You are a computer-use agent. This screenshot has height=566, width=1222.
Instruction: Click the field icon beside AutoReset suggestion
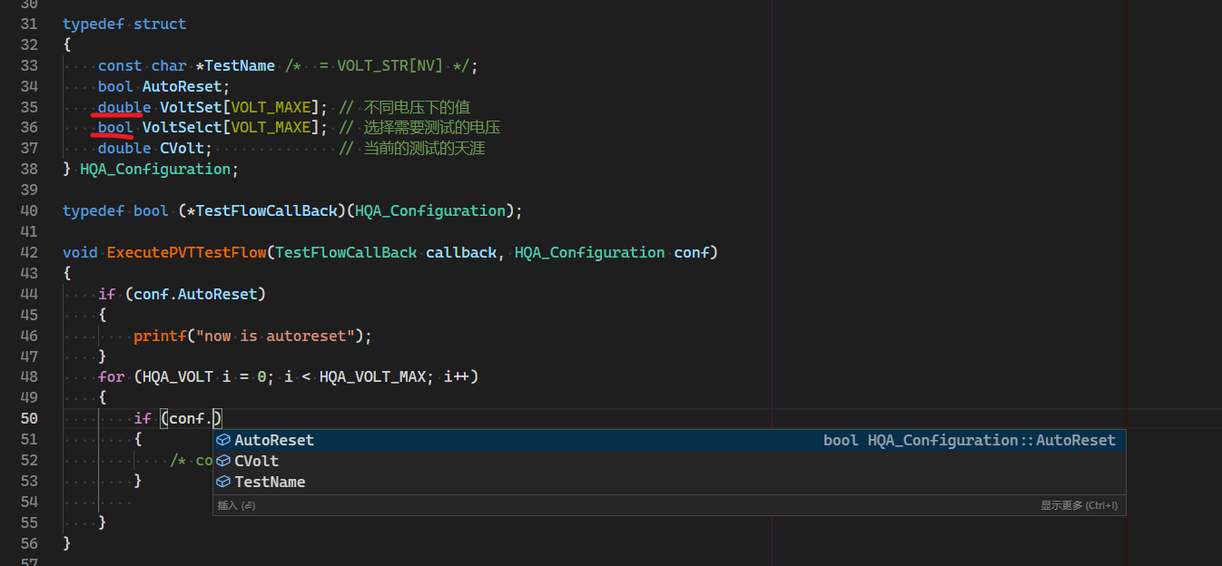coord(223,440)
